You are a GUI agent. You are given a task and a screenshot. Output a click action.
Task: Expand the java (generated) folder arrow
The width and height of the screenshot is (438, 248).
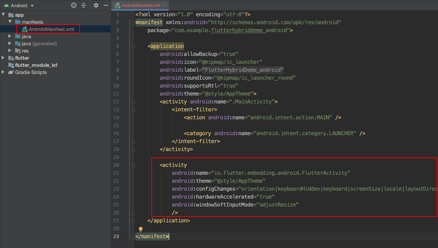tap(10, 43)
